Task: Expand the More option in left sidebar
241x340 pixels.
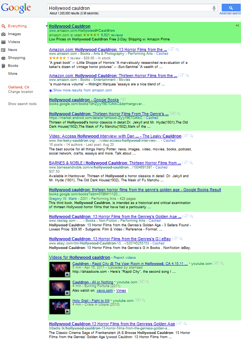Action: click(x=13, y=74)
